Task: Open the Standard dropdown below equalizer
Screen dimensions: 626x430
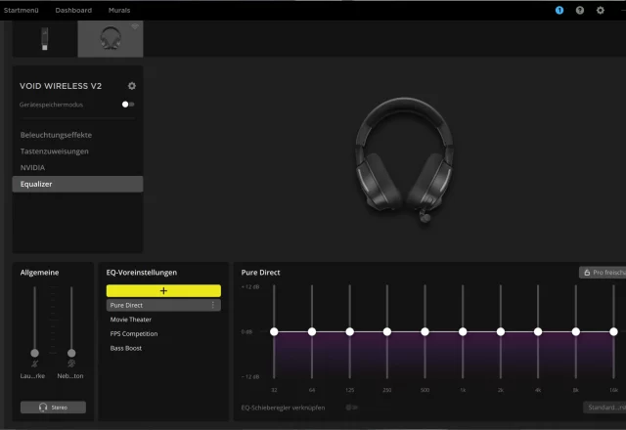Action: click(603, 407)
